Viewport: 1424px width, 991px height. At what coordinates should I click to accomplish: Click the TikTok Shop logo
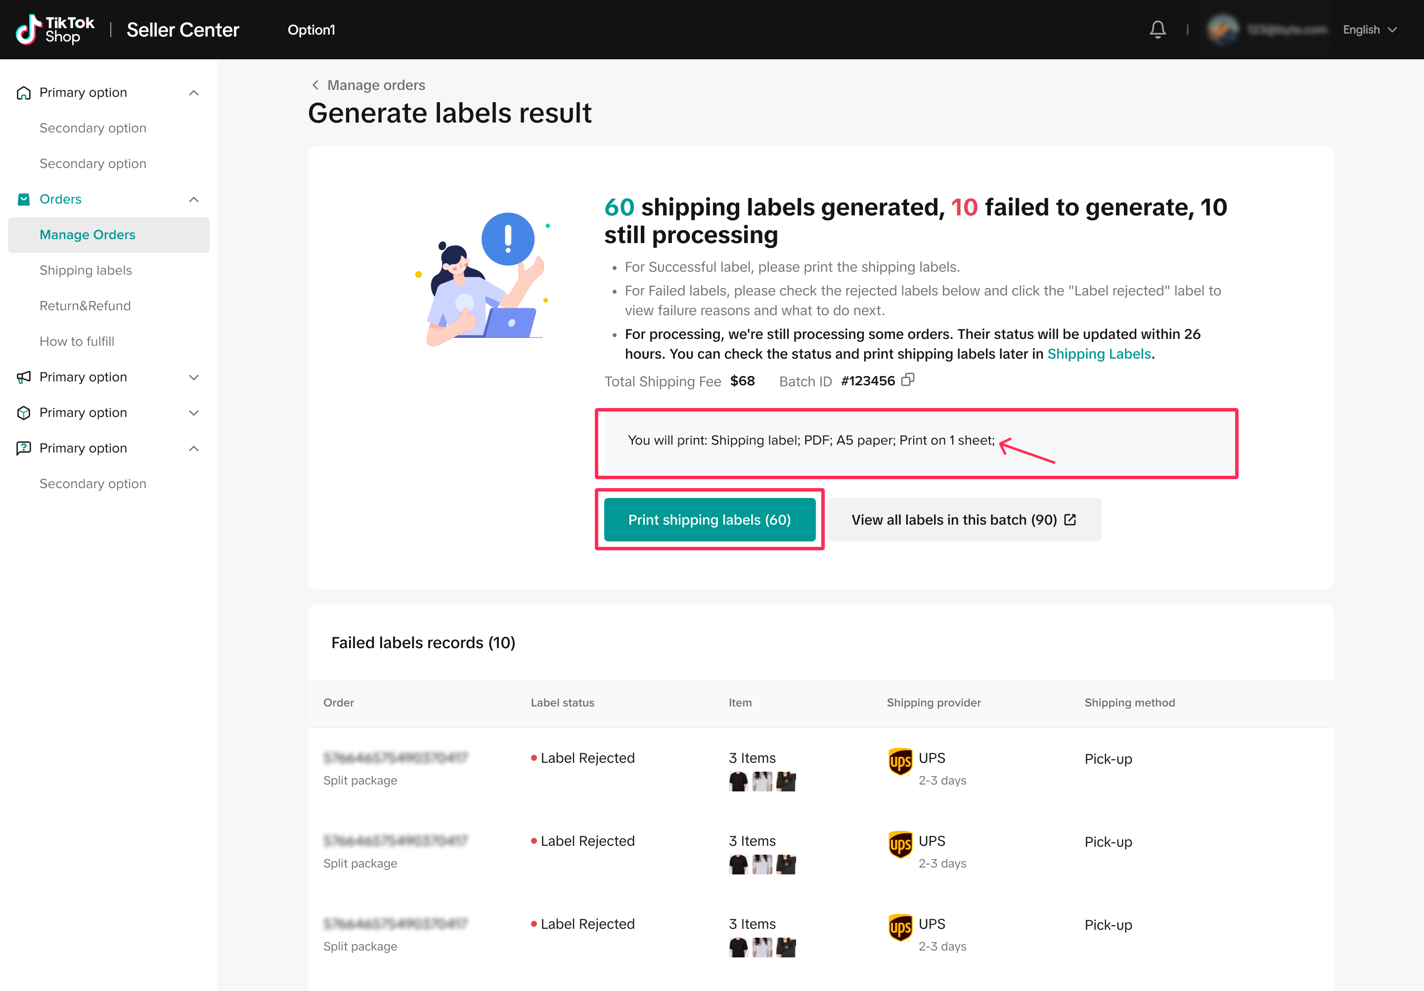pyautogui.click(x=54, y=29)
